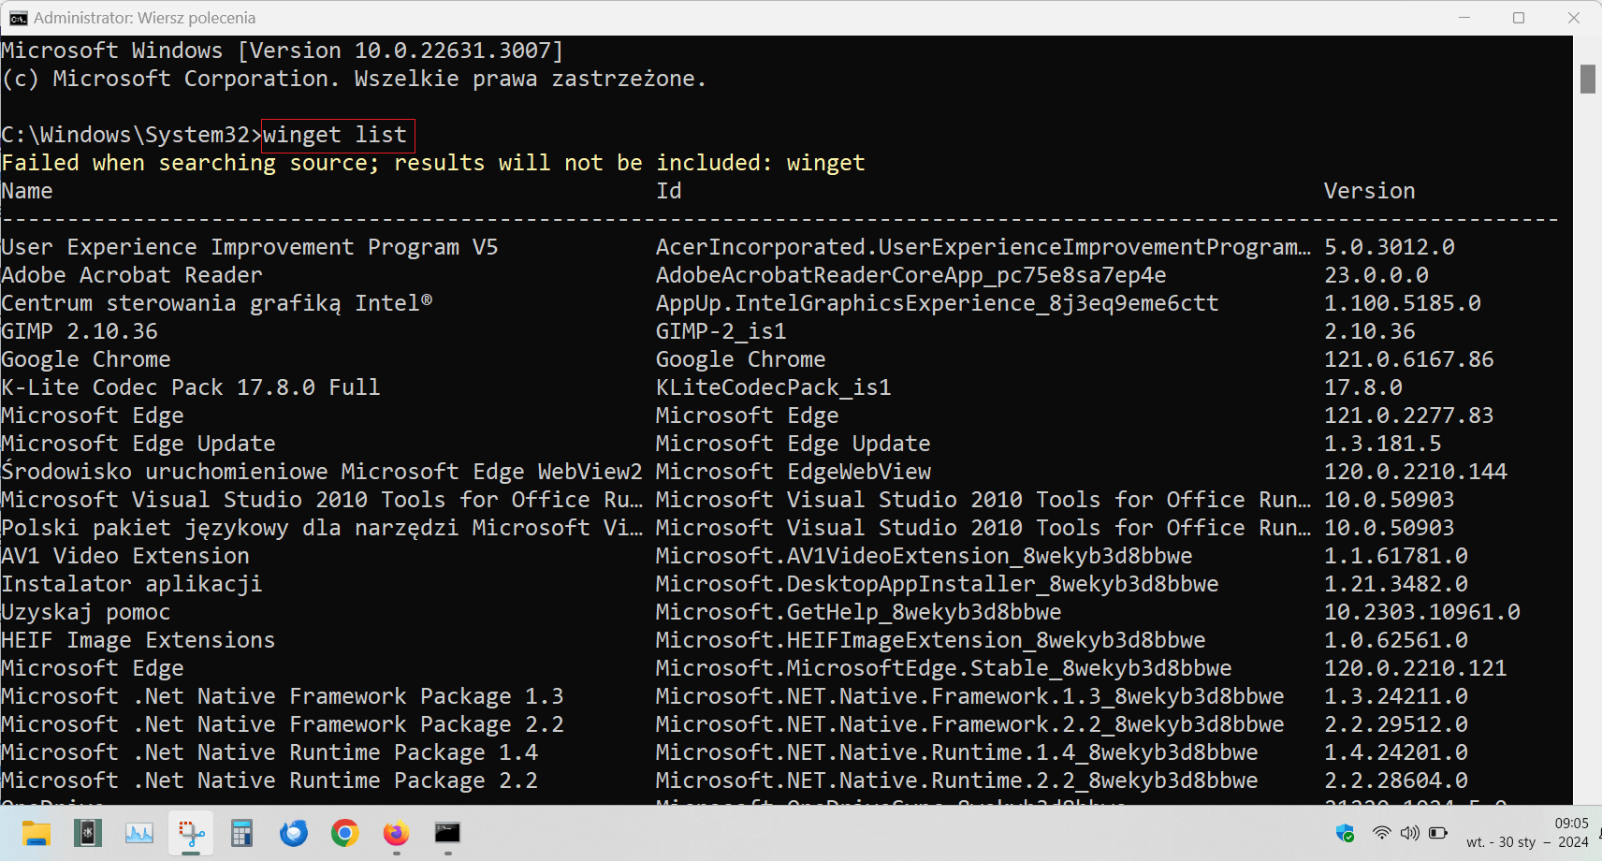The image size is (1602, 861).
Task: Click the 'Version' column header
Action: (x=1370, y=191)
